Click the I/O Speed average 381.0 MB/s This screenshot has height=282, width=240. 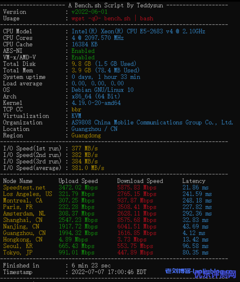(88, 168)
